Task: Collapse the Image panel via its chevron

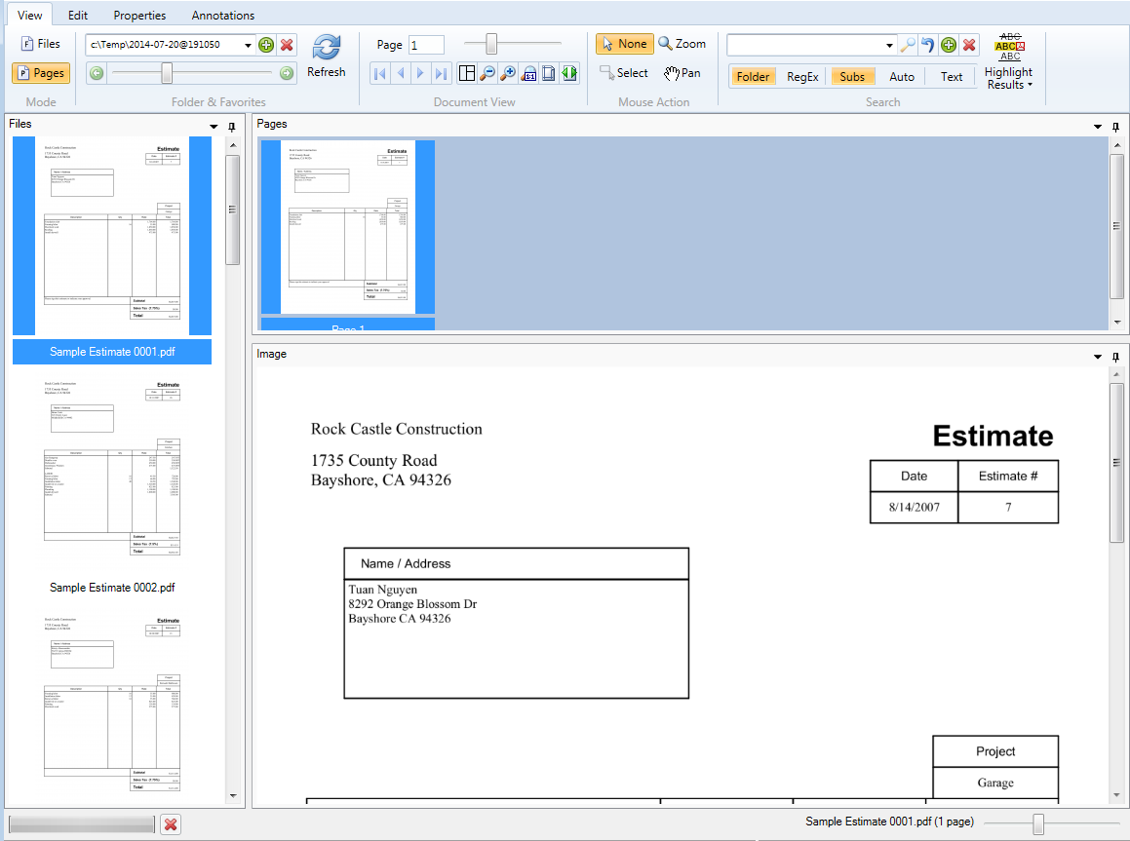Action: coord(1097,355)
